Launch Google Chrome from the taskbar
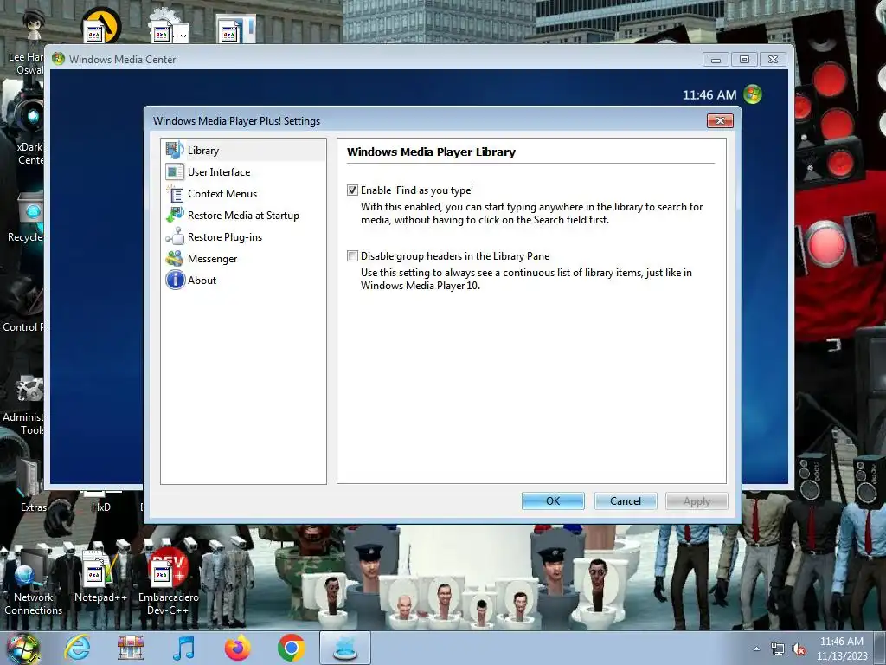This screenshot has width=886, height=665. [x=291, y=648]
